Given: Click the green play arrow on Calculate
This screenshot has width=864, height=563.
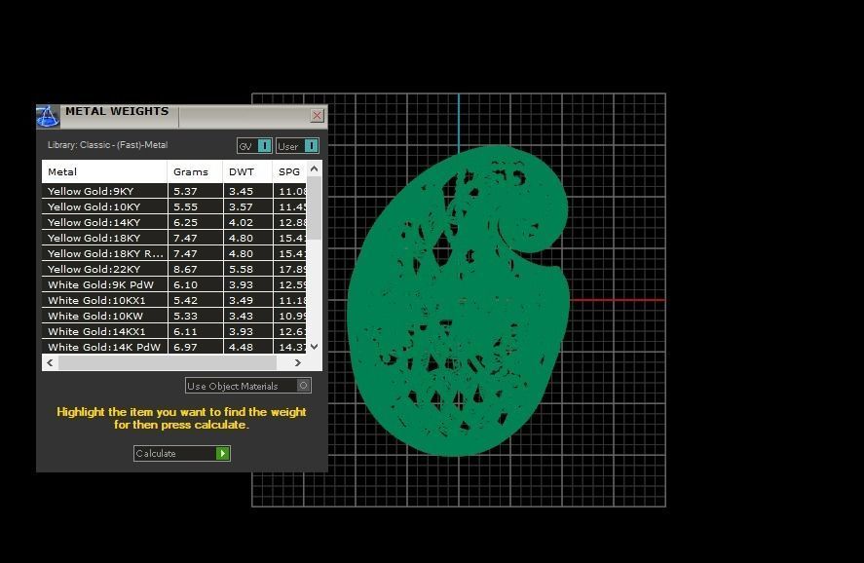Looking at the screenshot, I should (223, 453).
